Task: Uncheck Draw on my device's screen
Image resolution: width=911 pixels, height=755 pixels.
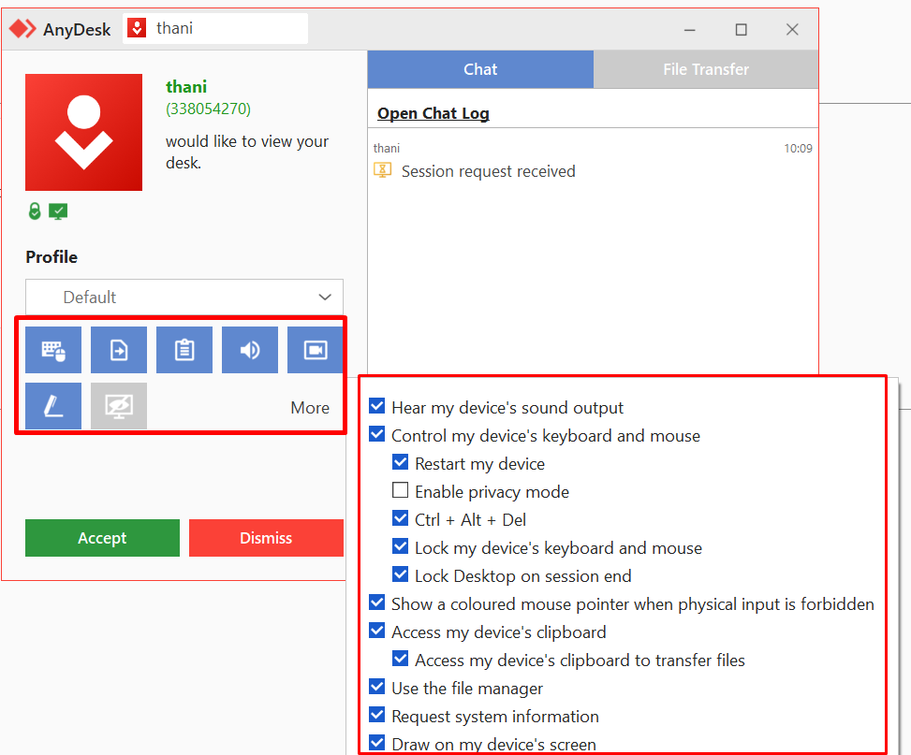Action: coord(377,742)
